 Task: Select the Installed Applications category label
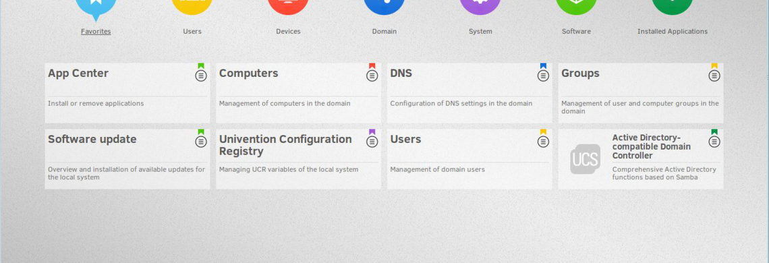673,32
